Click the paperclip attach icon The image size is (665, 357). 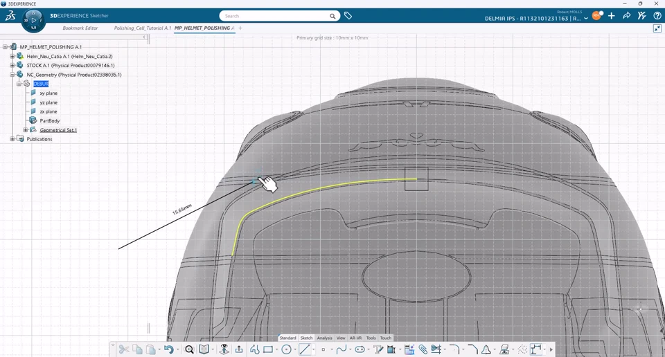[x=423, y=349]
